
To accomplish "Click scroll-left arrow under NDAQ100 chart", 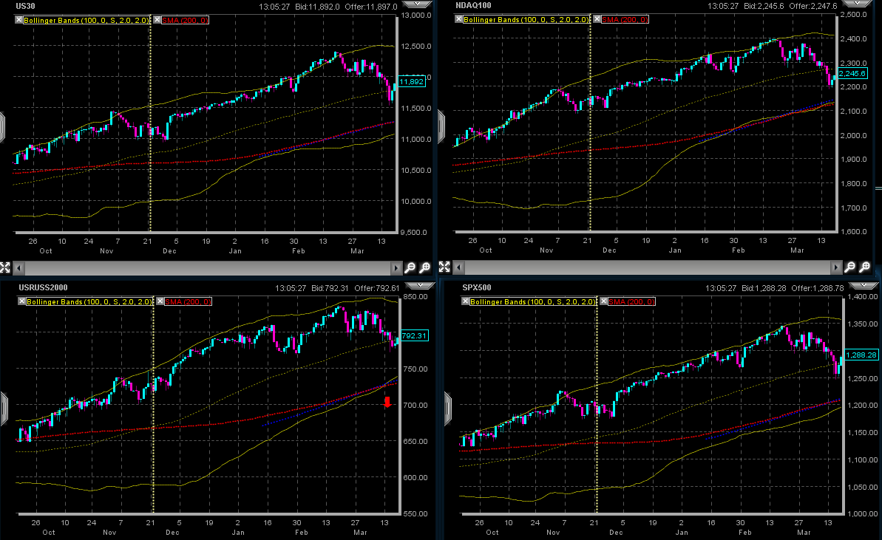I will click(x=459, y=267).
